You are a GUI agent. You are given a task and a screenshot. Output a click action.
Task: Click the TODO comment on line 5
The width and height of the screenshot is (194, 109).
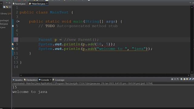click(x=78, y=26)
